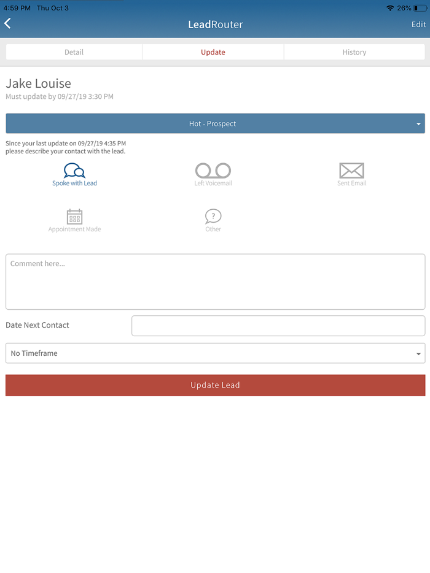The height and width of the screenshot is (573, 430).
Task: Expand the No Timeframe dropdown
Action: point(215,353)
